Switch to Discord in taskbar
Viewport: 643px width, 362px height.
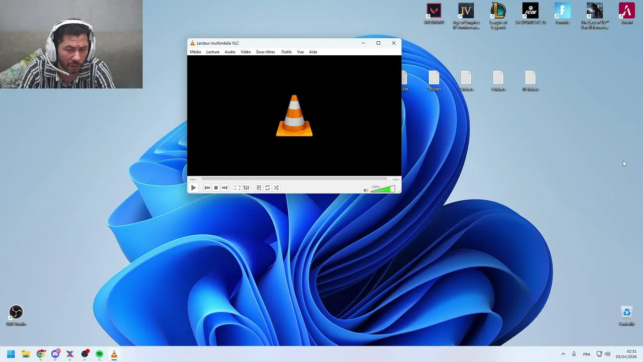[x=55, y=354]
